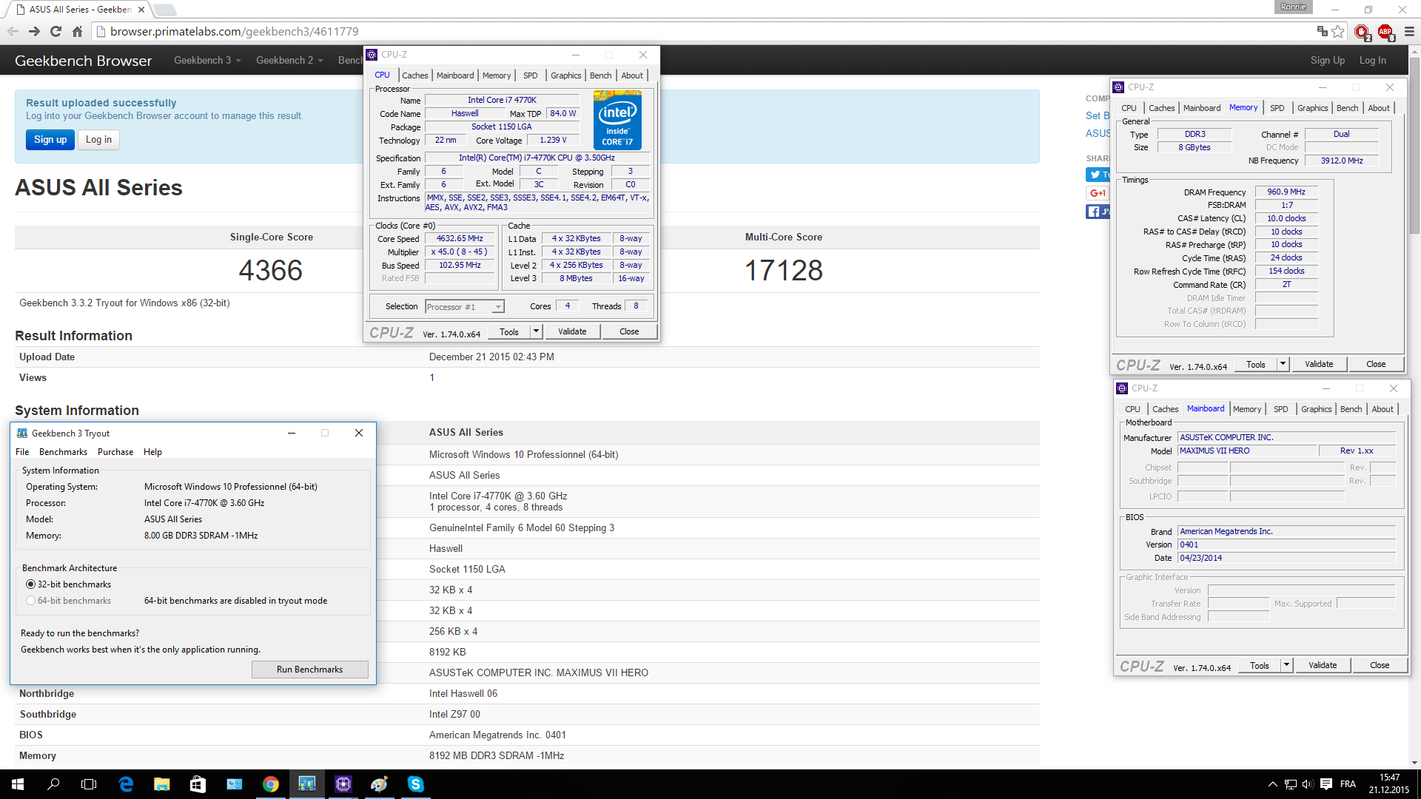This screenshot has height=799, width=1421.
Task: Click the browser forward arrow
Action: [x=34, y=31]
